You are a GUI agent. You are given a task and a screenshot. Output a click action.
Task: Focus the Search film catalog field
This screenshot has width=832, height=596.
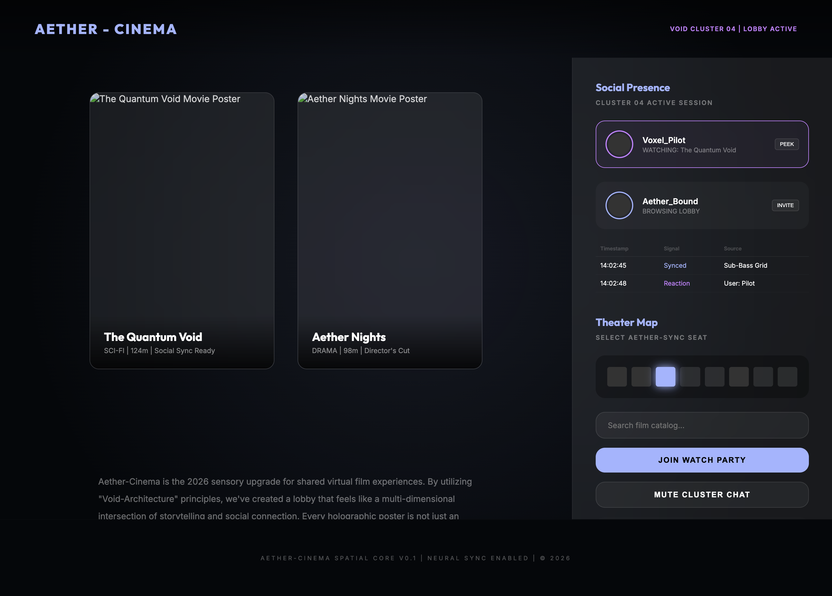[702, 425]
